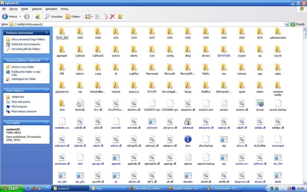This screenshot has width=307, height=192.
Task: Open the Views dropdown icon in toolbar
Action: [89, 17]
